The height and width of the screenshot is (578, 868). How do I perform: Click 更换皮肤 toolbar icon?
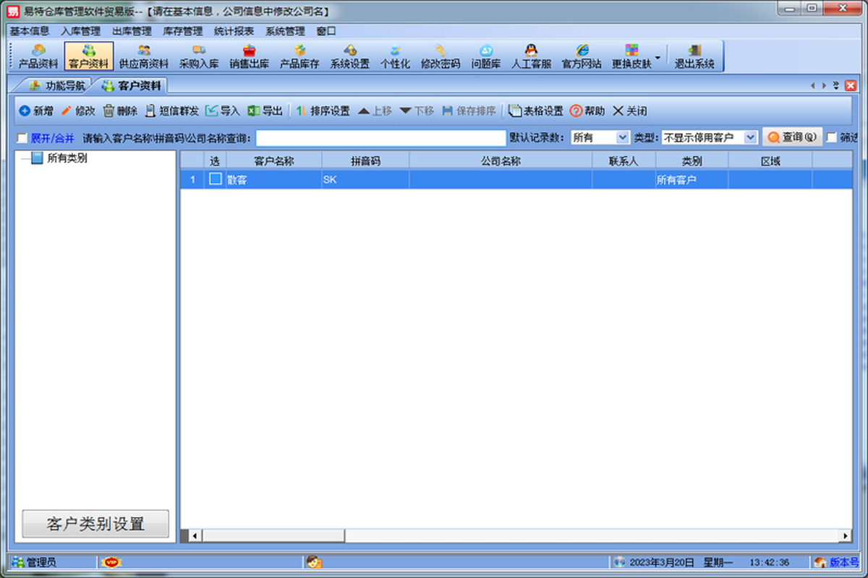[631, 56]
